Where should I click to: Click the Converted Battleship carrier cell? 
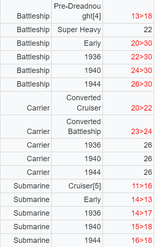click(77, 127)
